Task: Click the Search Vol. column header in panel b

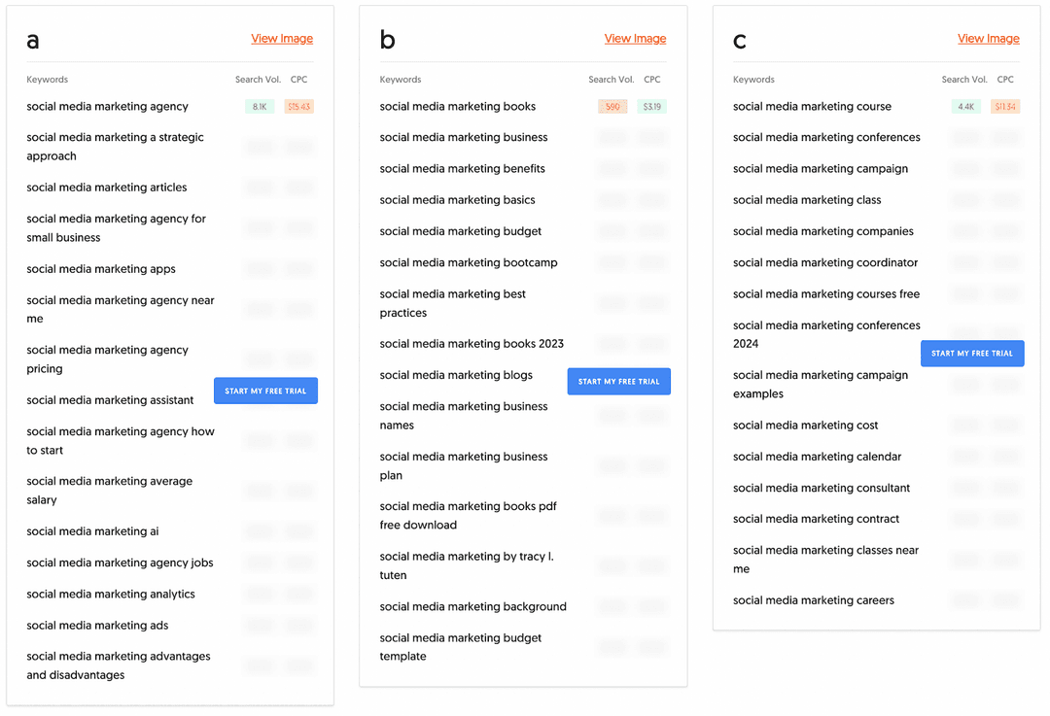Action: tap(611, 79)
